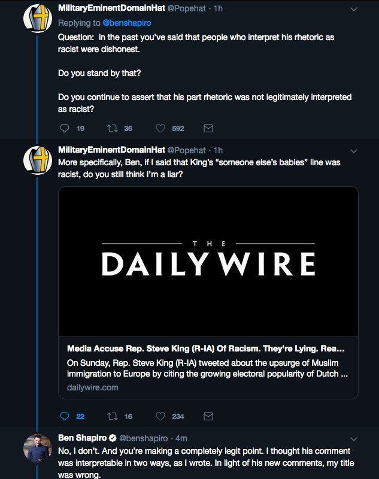Open Daily Wire article headline about Steve King
Viewport: 379px width, 479px height.
click(205, 348)
